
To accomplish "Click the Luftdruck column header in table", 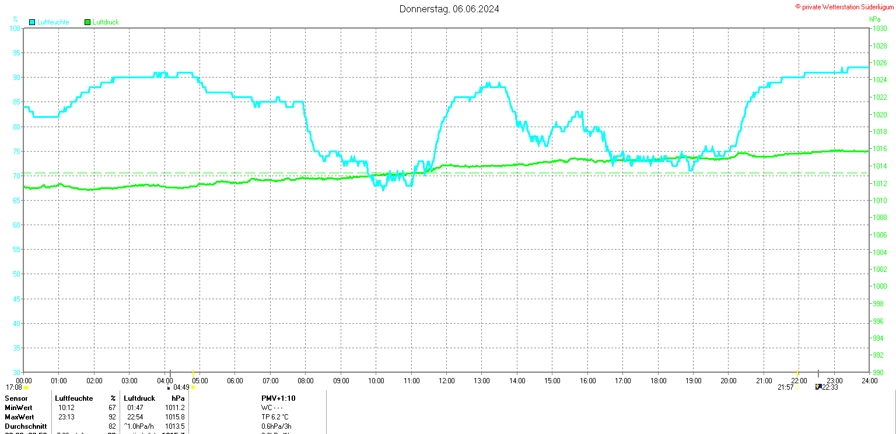I will click(x=139, y=398).
